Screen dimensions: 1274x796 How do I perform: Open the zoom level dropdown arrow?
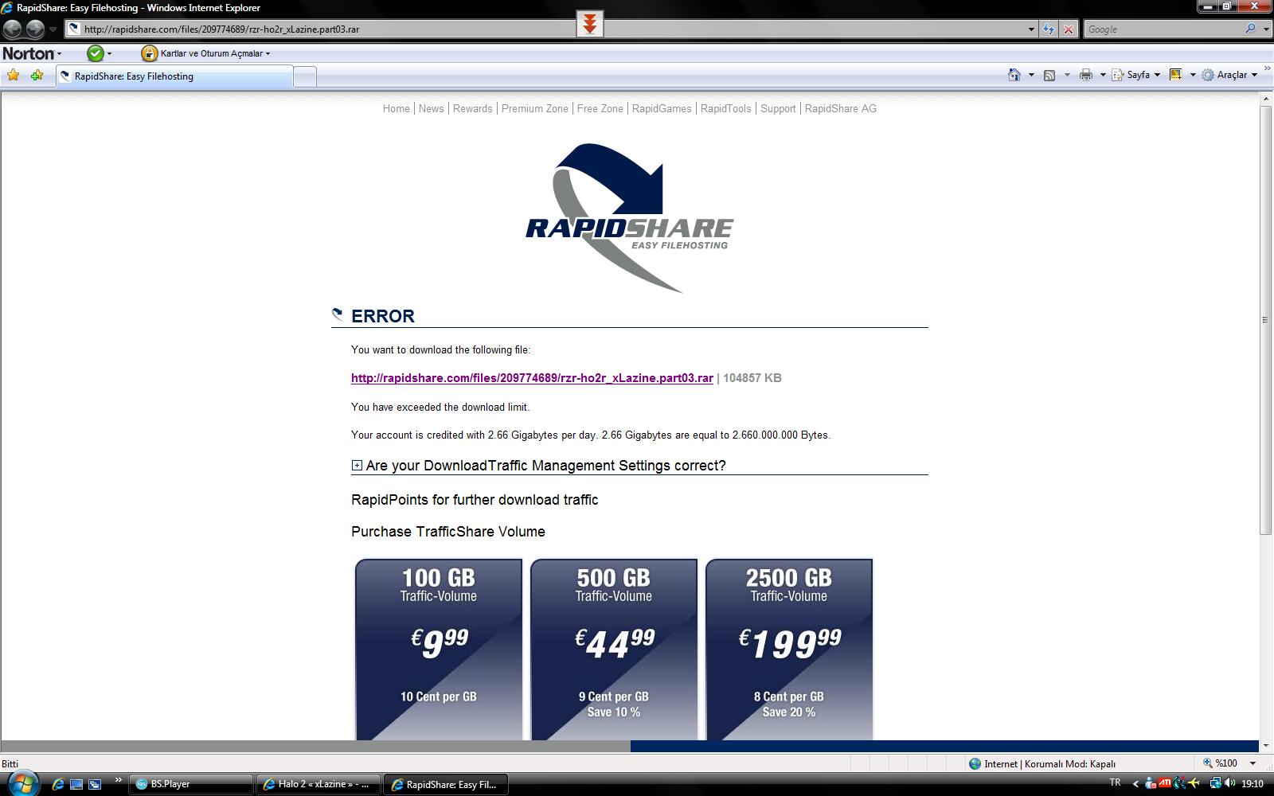pyautogui.click(x=1253, y=763)
